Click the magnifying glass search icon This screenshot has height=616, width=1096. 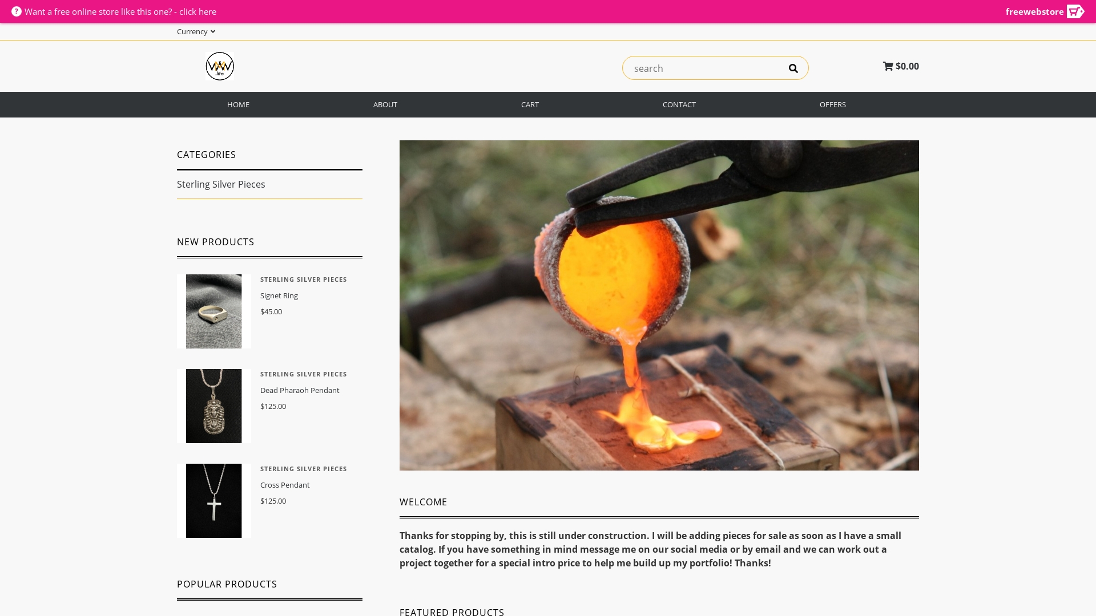[793, 68]
